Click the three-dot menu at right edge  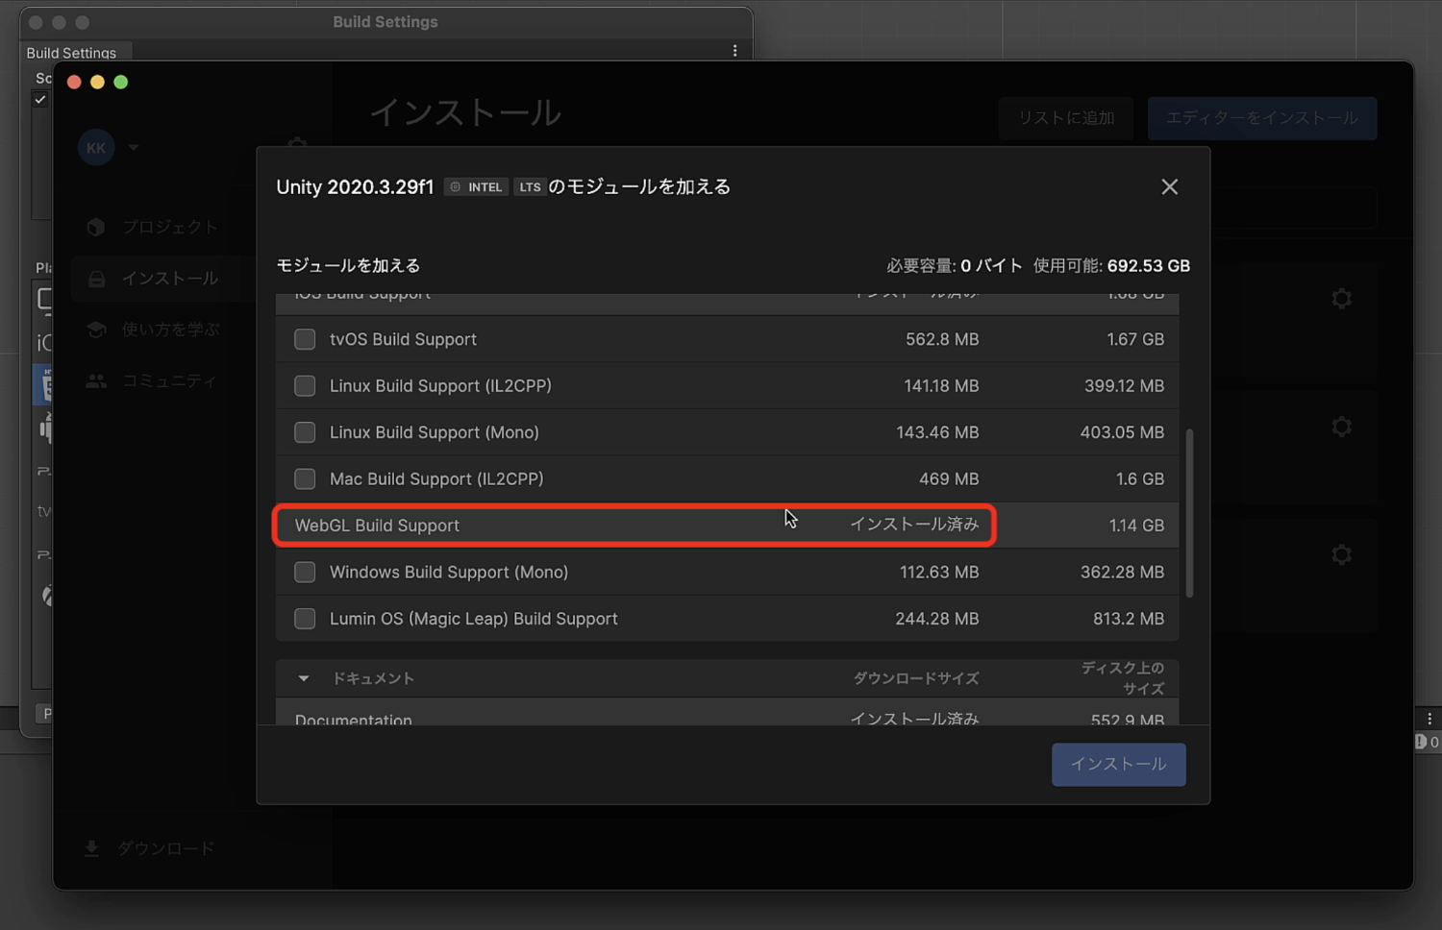click(x=1430, y=719)
